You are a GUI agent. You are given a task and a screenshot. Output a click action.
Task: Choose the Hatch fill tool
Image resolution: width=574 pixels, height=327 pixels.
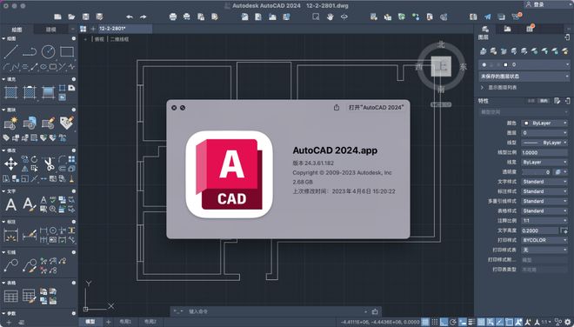[10, 92]
